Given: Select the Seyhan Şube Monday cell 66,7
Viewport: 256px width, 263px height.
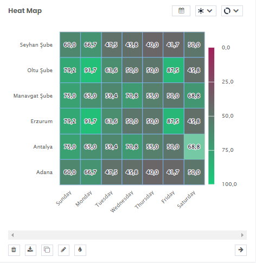Looking at the screenshot, I should [x=91, y=44].
